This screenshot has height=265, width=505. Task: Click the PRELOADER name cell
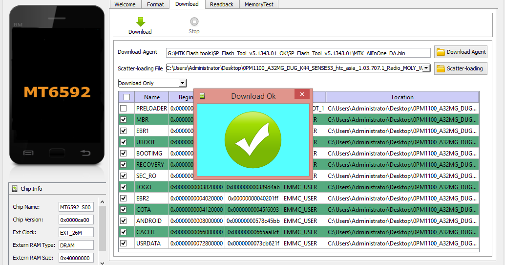point(152,109)
